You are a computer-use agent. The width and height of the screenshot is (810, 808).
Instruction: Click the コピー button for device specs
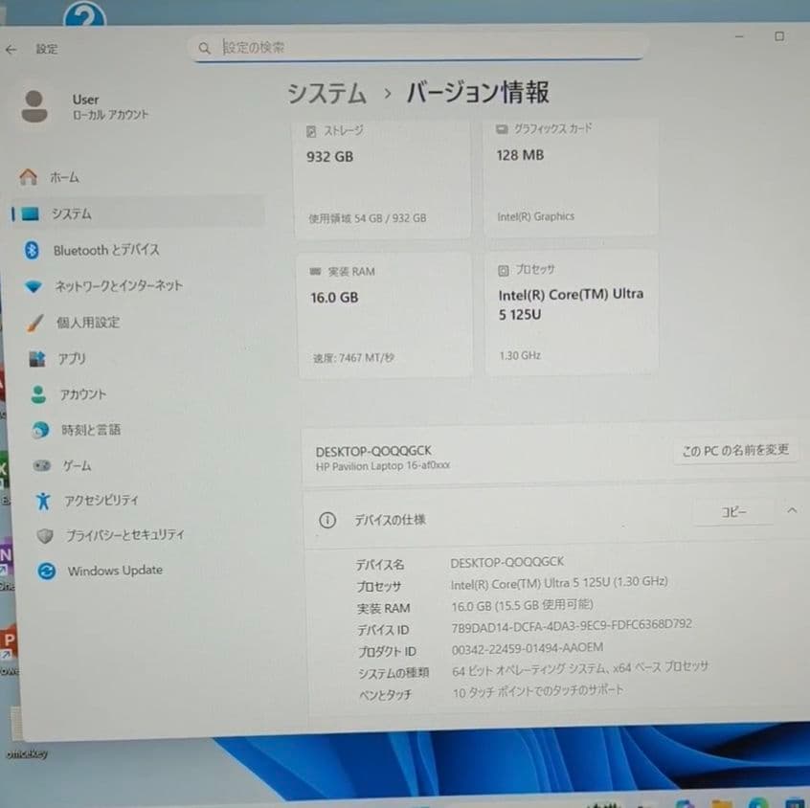pos(734,511)
